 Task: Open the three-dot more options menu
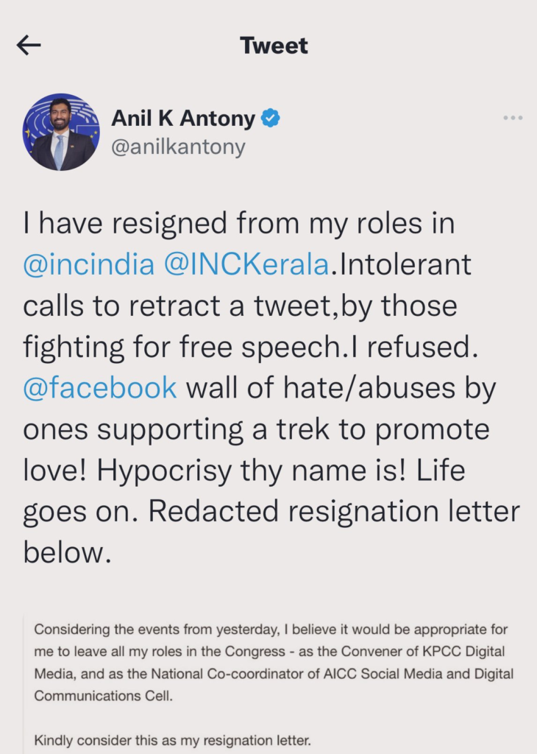point(513,118)
